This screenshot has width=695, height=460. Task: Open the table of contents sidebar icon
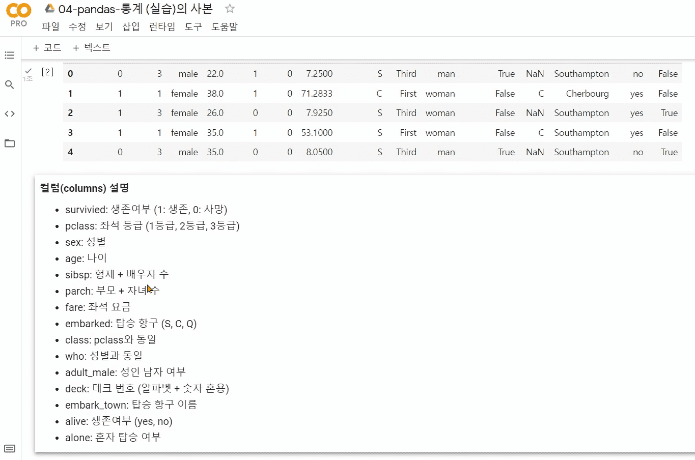[10, 55]
